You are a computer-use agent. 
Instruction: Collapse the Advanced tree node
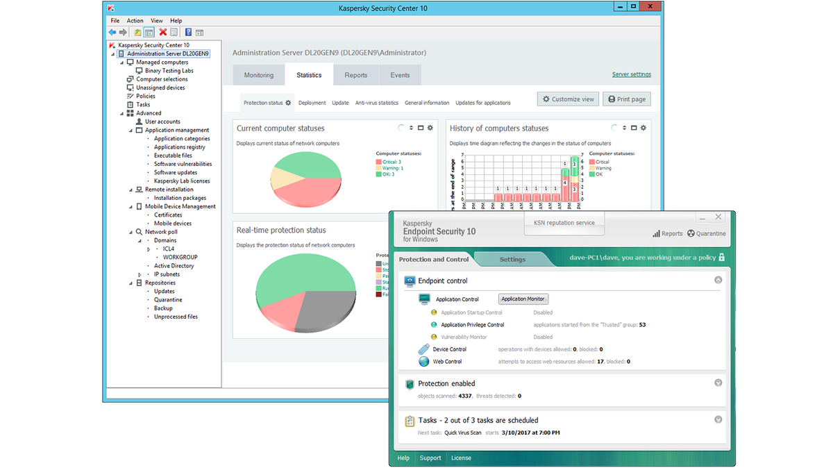[x=122, y=113]
